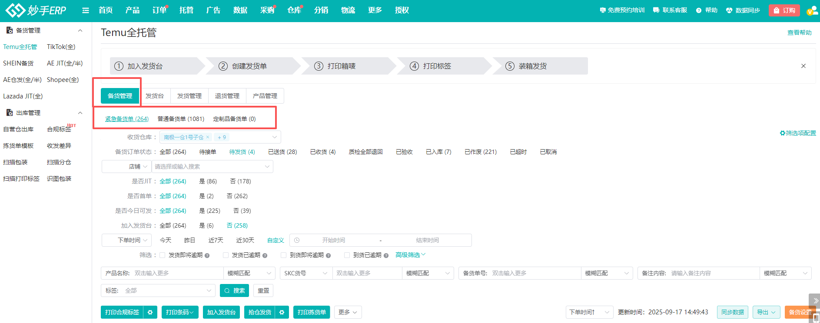Close the step guide banner
The image size is (820, 323).
click(x=803, y=66)
